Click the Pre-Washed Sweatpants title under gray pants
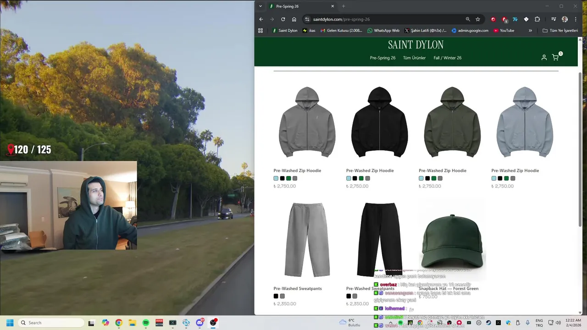 298,288
